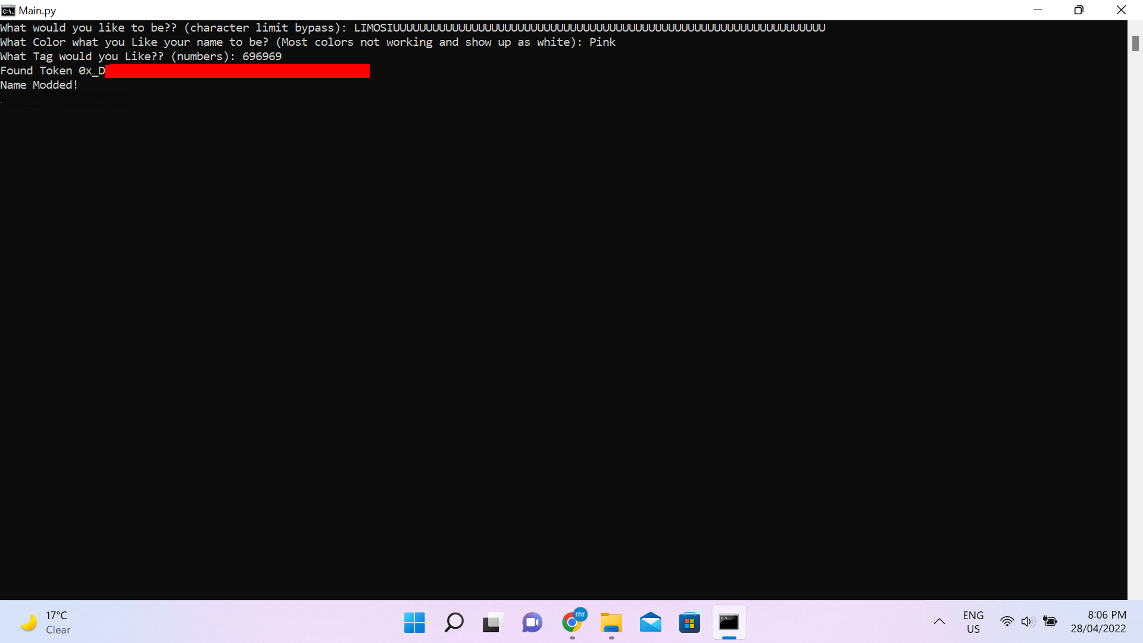Viewport: 1143px width, 643px height.
Task: Select the running Main.py console window
Action: click(x=729, y=622)
